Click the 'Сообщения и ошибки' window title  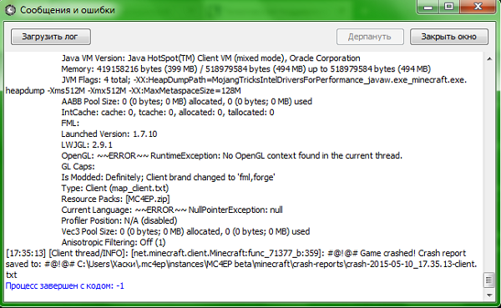(x=68, y=10)
